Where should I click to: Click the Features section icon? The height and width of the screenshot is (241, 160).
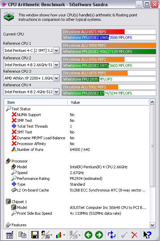[8, 225]
